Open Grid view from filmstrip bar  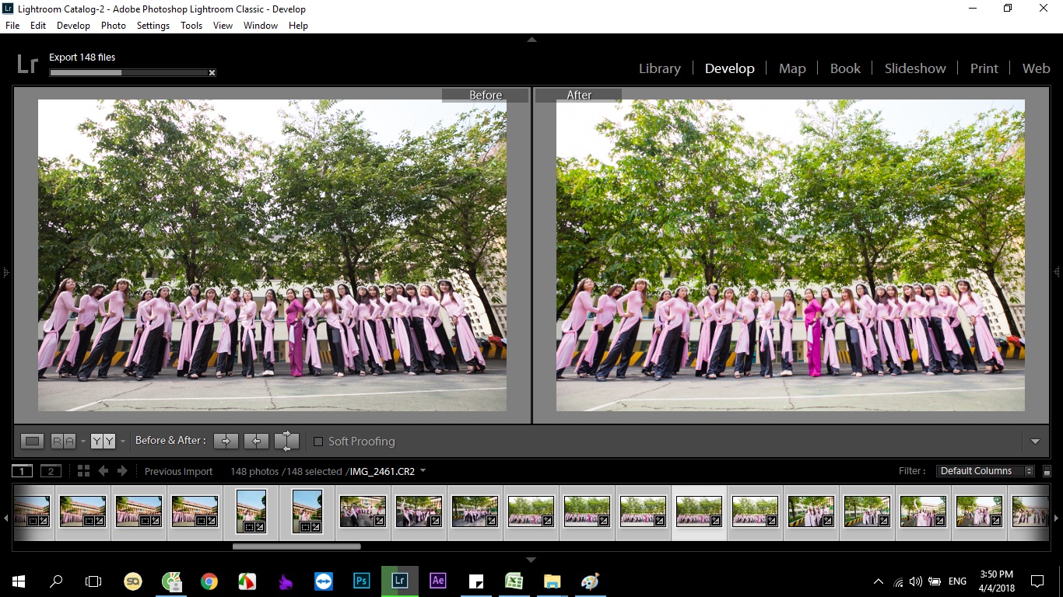click(x=83, y=471)
